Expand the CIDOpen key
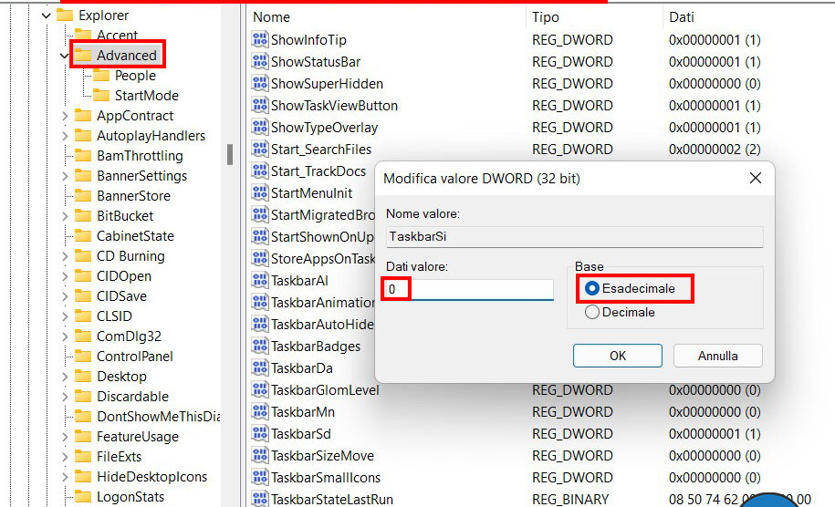The image size is (835, 507). [65, 276]
